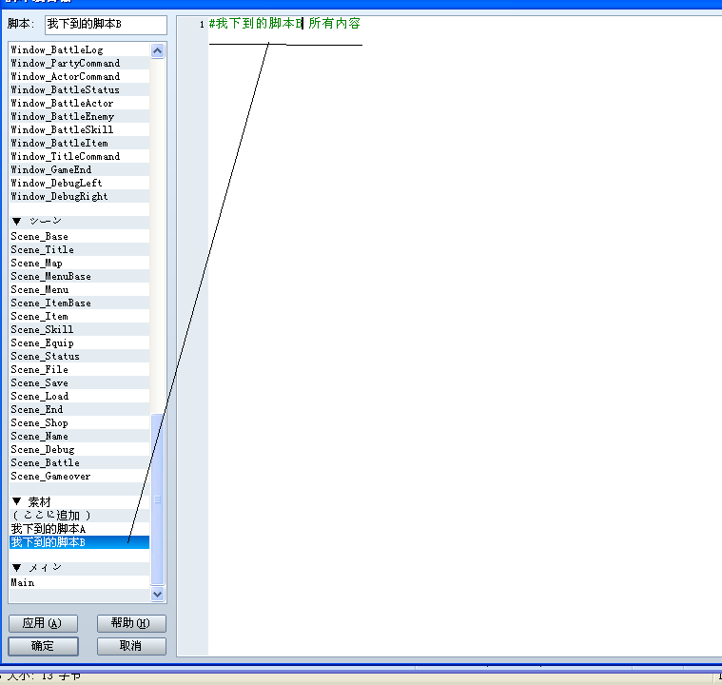
Task: Select Window_ActorCommand script
Action: (x=79, y=76)
